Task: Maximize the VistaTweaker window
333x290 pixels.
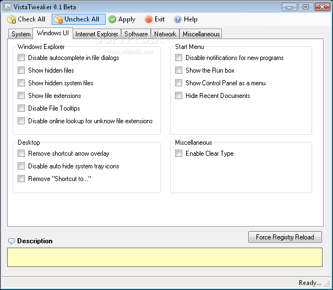Action: 305,7
